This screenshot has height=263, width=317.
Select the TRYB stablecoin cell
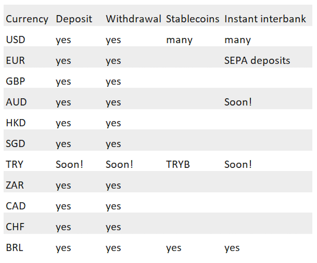pyautogui.click(x=178, y=165)
